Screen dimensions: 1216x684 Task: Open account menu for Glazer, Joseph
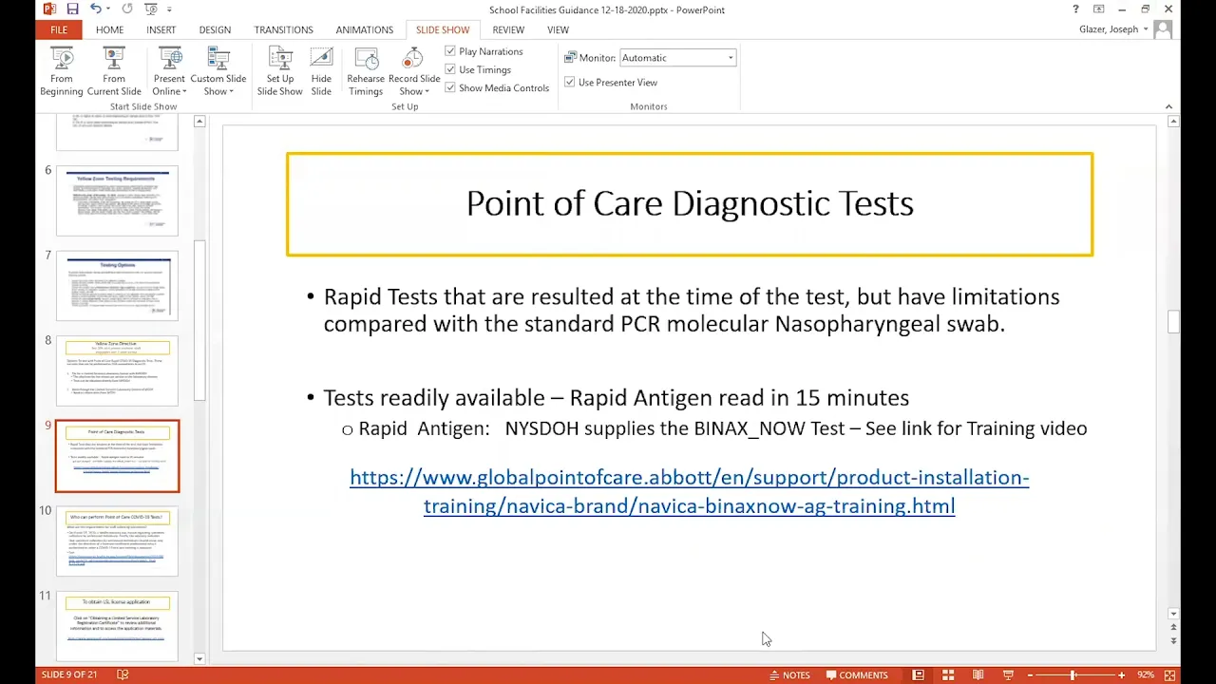click(1113, 29)
